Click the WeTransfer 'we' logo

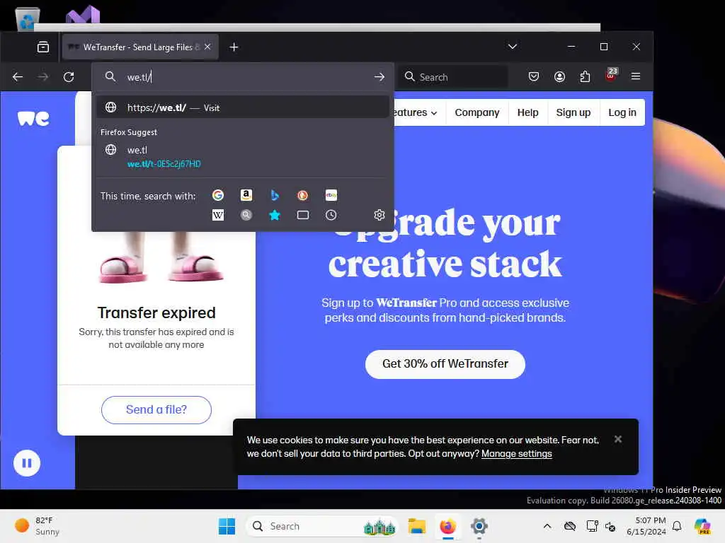(x=33, y=118)
